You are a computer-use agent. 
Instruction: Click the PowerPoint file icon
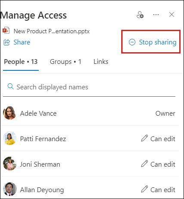click(x=6, y=30)
